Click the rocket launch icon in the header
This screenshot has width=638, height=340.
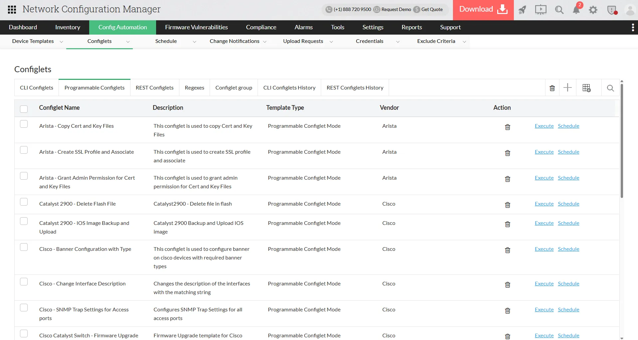coord(522,10)
